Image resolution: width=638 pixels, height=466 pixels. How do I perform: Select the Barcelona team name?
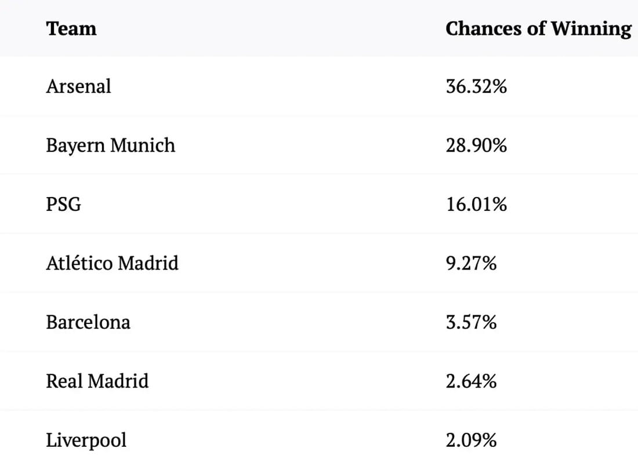[88, 322]
